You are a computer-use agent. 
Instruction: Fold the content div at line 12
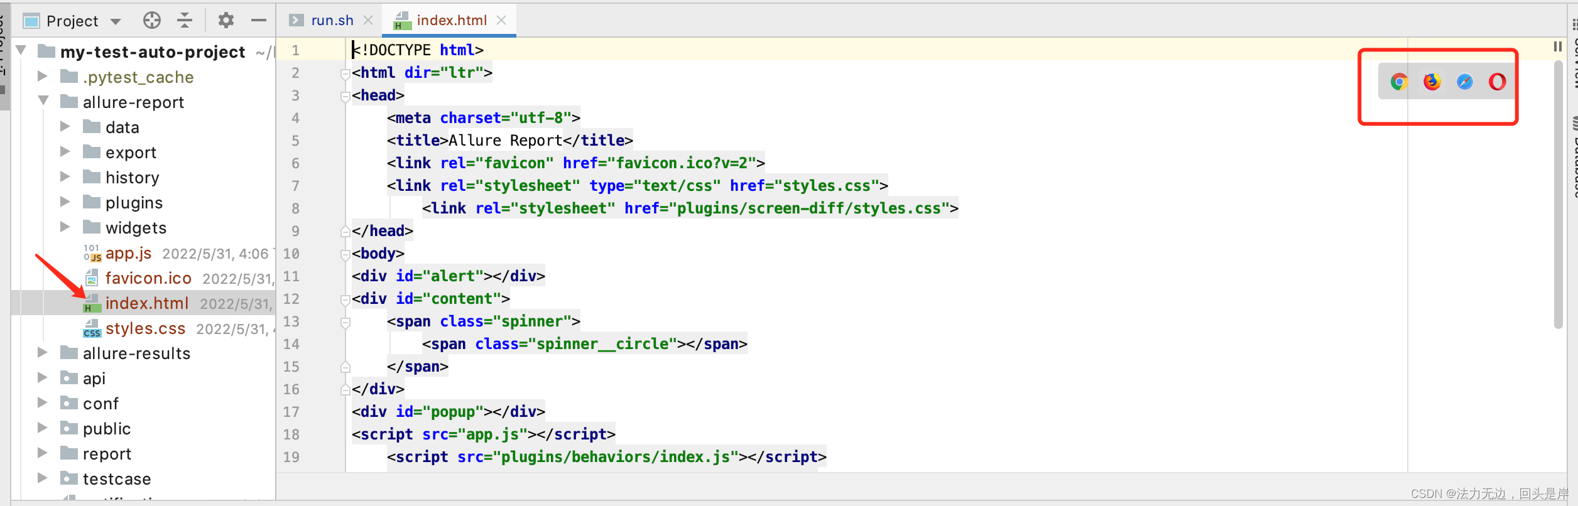[x=345, y=299]
